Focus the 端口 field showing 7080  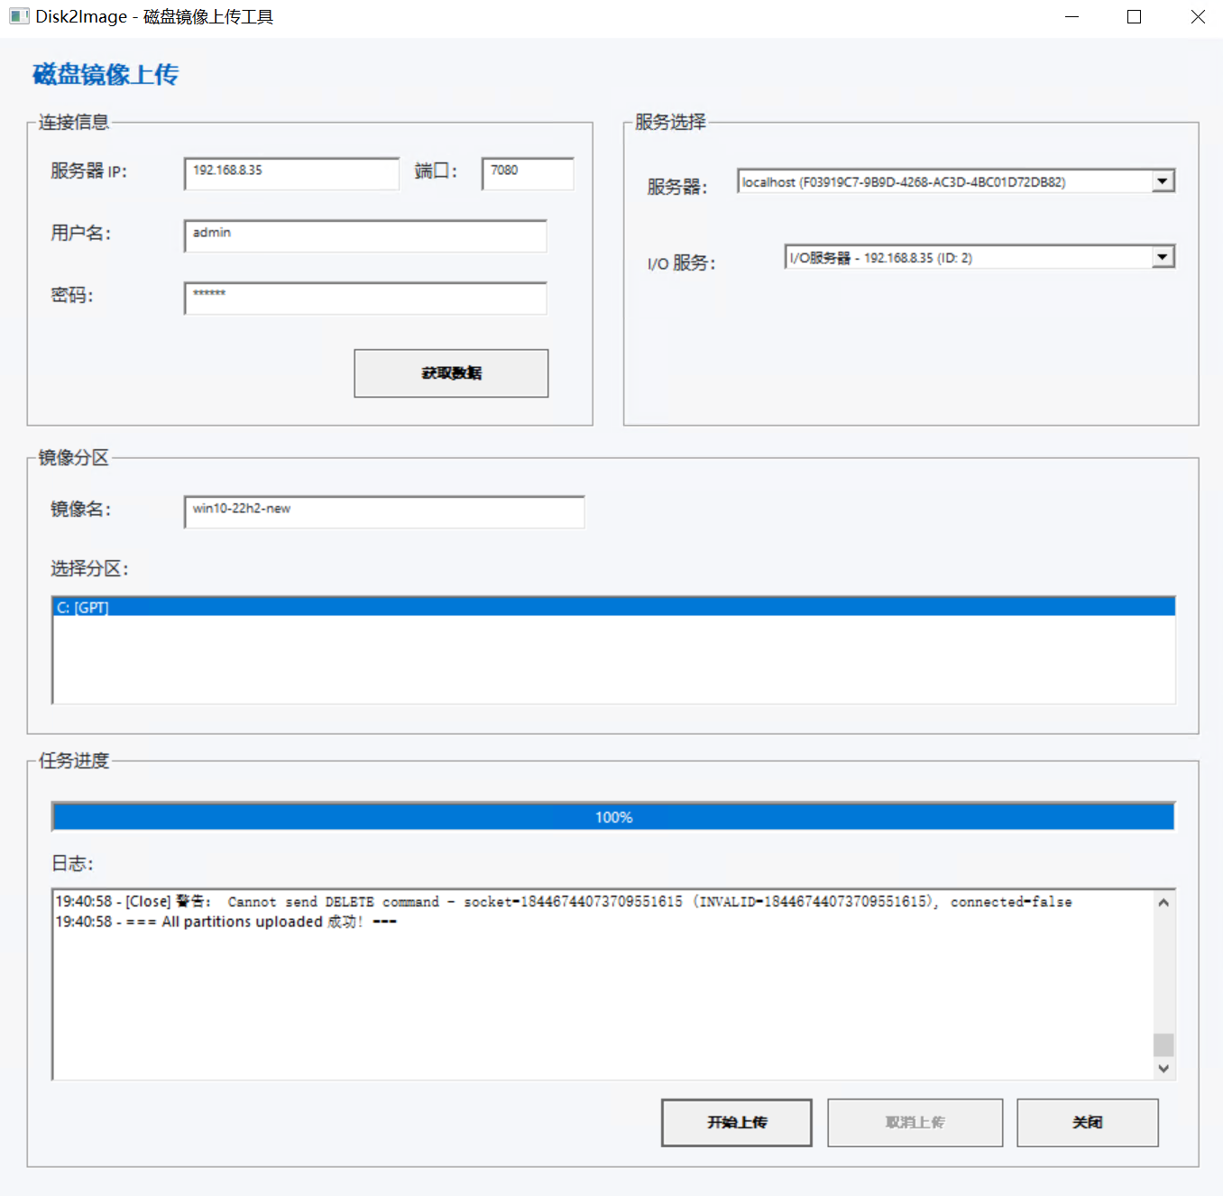[528, 173]
